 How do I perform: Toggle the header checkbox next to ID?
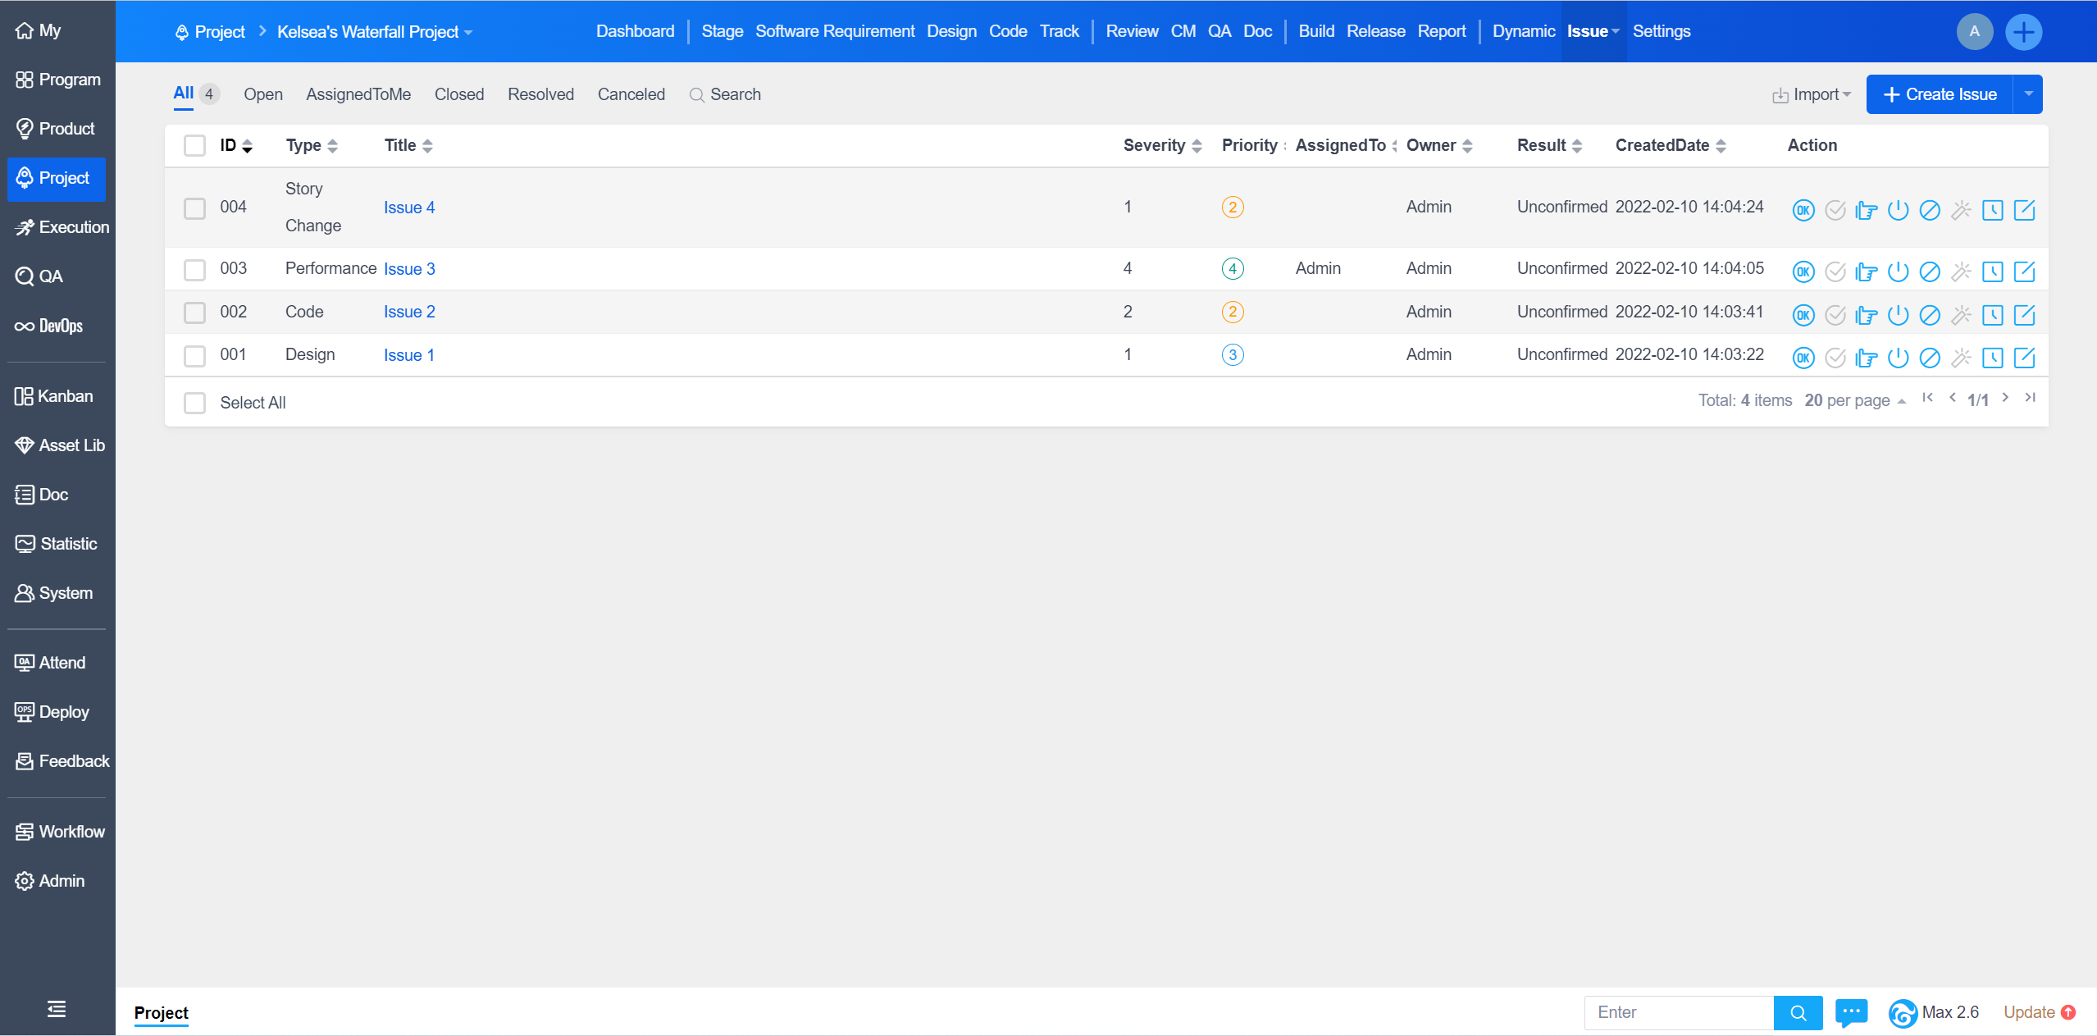pos(194,146)
